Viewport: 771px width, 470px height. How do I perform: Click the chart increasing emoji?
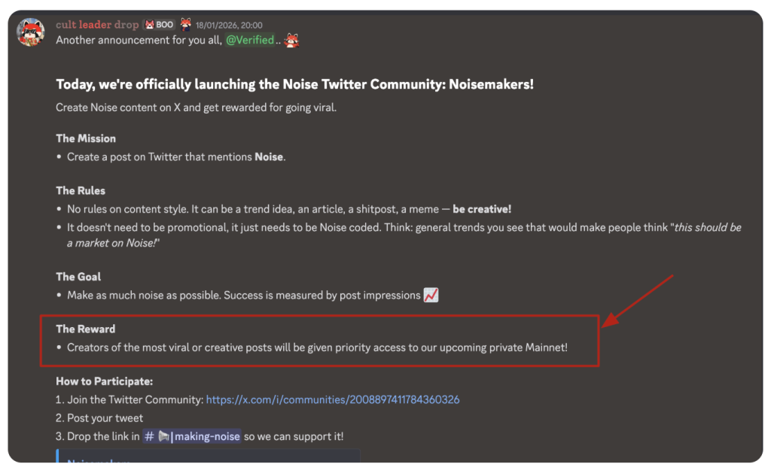pyautogui.click(x=431, y=296)
